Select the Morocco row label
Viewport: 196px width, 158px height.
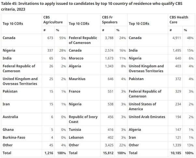click(76, 58)
